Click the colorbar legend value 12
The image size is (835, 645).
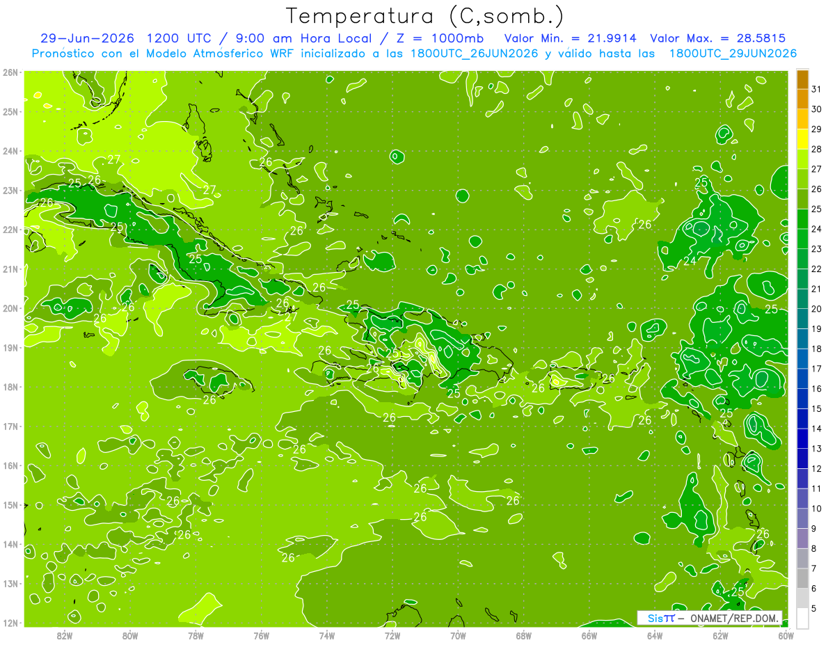[816, 468]
